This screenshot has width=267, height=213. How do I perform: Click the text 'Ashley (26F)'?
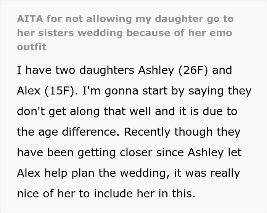coord(173,70)
